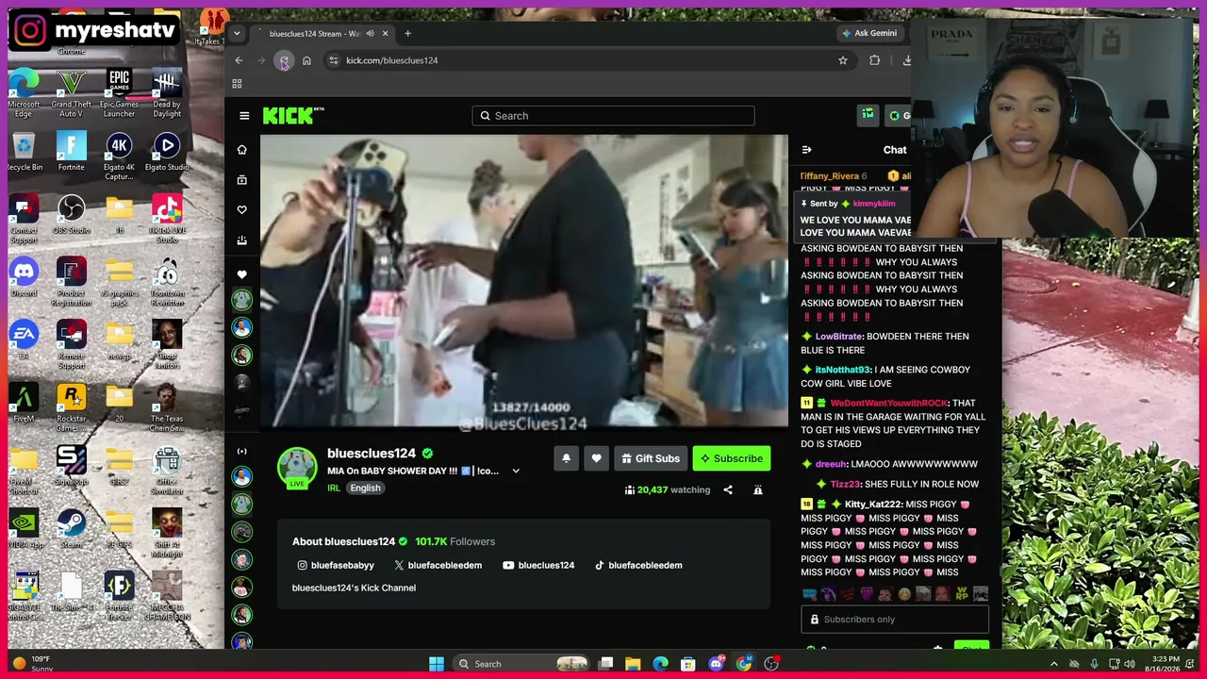Open bluefasebabyy Instagram link
Viewport: 1207px width, 679px height.
pos(336,565)
